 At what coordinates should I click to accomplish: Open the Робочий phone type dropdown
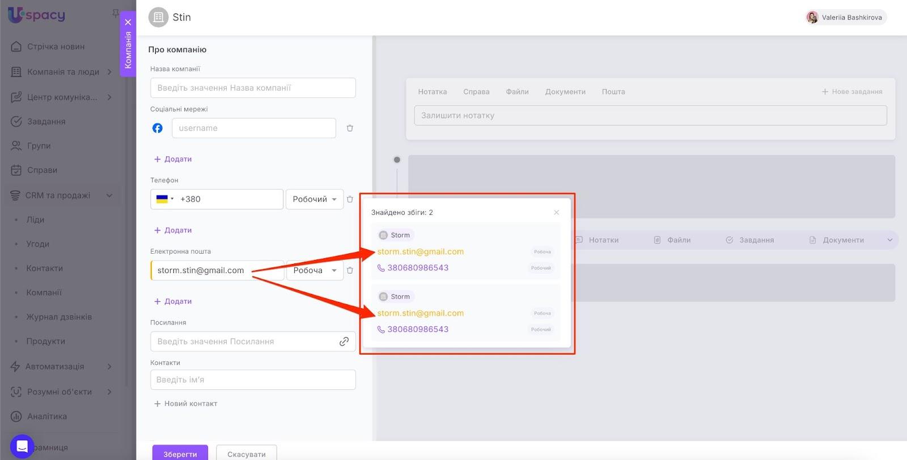[315, 199]
